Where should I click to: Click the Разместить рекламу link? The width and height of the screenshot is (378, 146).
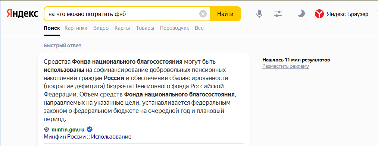(285, 66)
